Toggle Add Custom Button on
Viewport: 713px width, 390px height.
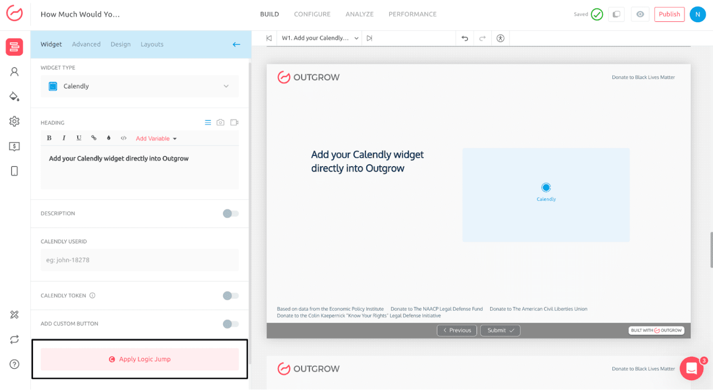pos(230,324)
